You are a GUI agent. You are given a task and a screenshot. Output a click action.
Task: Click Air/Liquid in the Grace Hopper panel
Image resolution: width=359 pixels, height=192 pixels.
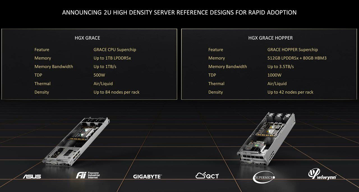(277, 84)
